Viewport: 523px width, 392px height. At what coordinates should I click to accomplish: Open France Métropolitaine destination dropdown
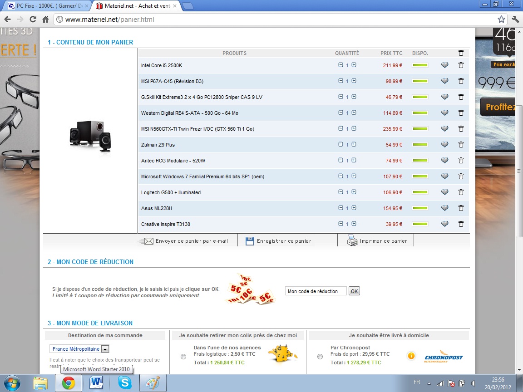pyautogui.click(x=105, y=349)
